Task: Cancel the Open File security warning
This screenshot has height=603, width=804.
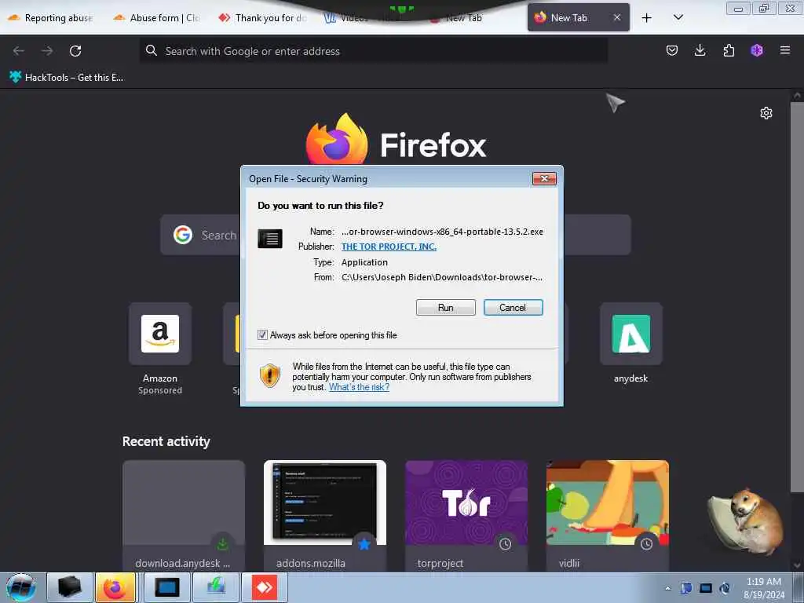Action: pyautogui.click(x=513, y=308)
